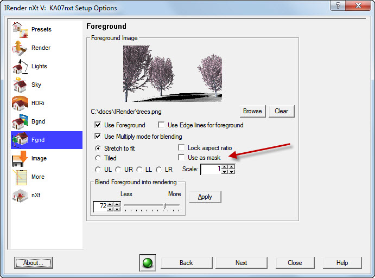The height and width of the screenshot is (278, 375).
Task: Select the Bgnd background icon
Action: [x=20, y=121]
